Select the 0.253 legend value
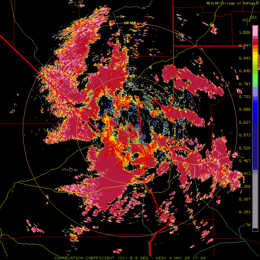 (245, 212)
